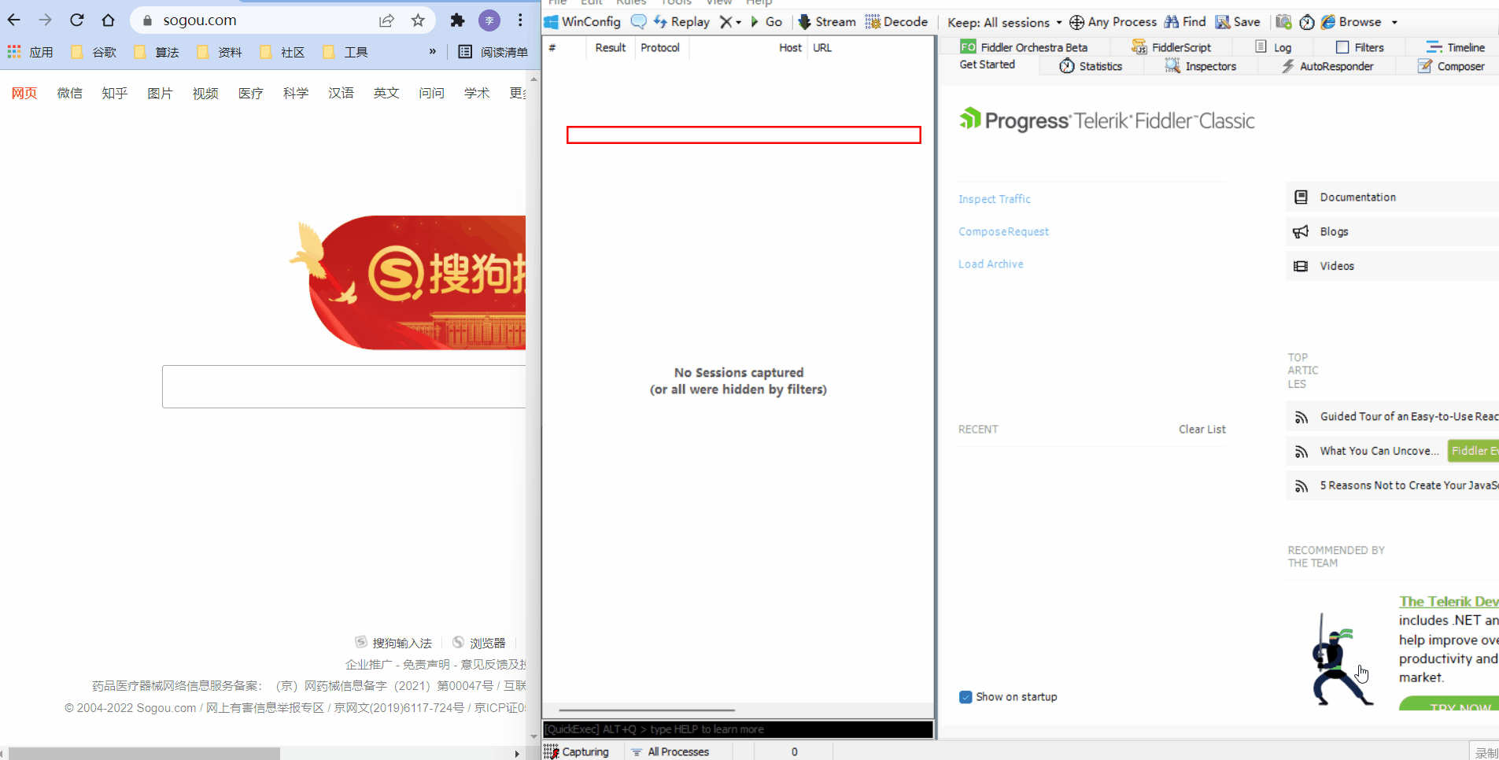The image size is (1499, 760).
Task: Take a screenshot with the camera icon
Action: pos(1283,22)
